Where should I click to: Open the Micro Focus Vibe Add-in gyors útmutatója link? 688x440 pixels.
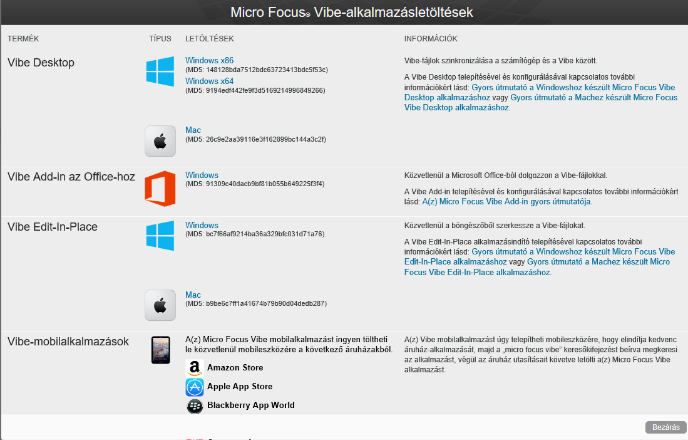point(506,202)
